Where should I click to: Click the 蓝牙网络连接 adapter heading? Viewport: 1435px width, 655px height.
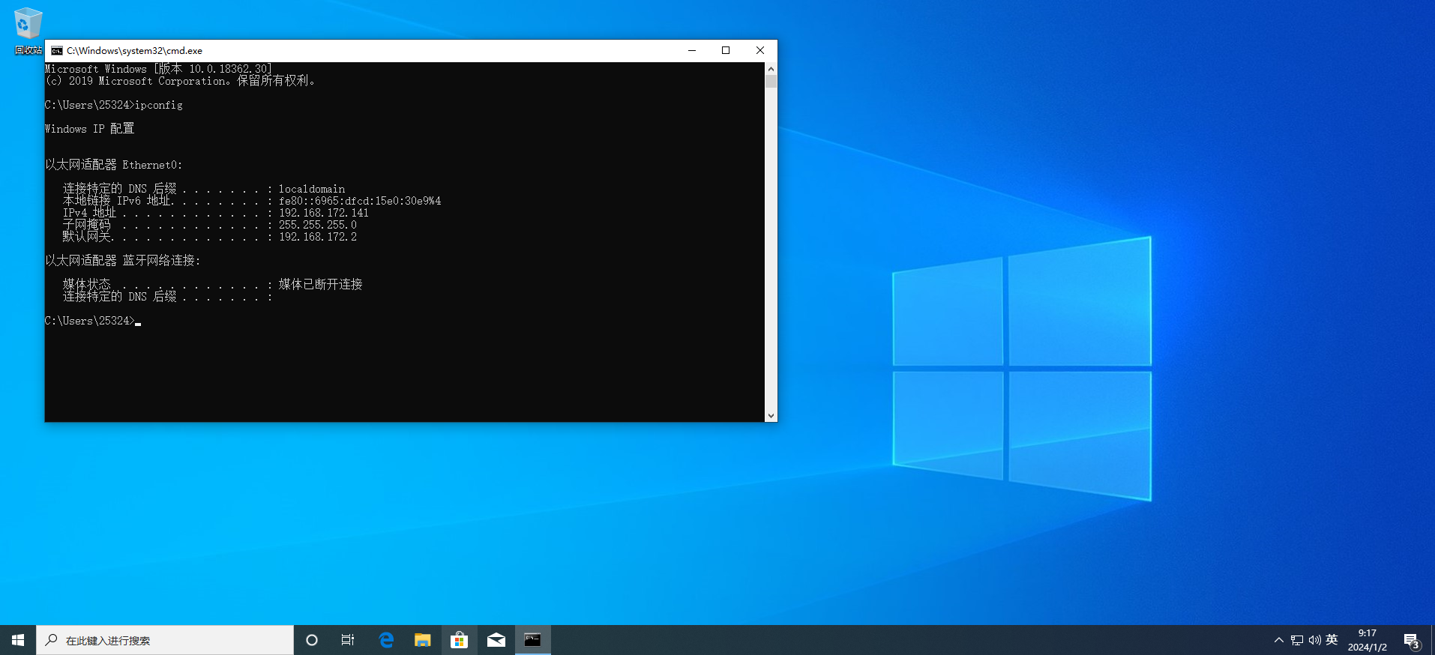pyautogui.click(x=123, y=261)
